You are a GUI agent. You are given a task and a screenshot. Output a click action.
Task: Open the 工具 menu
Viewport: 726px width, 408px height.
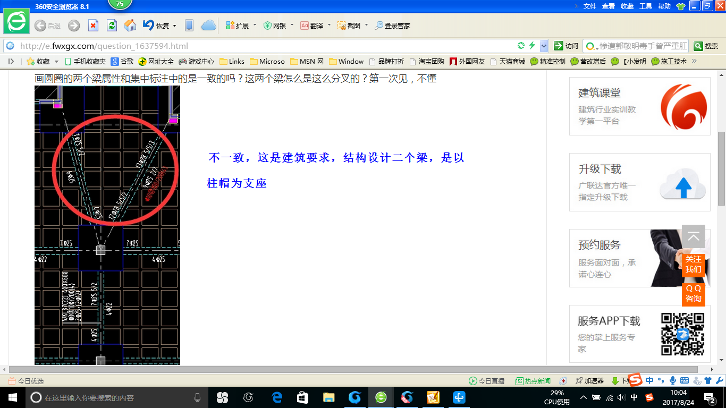646,6
